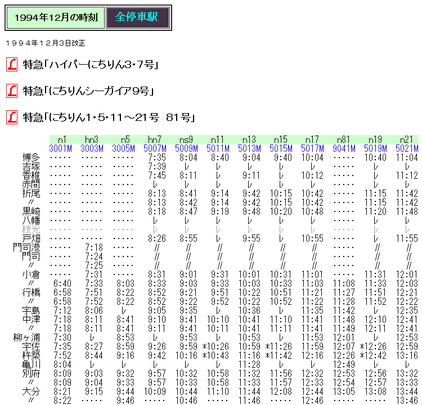Open train number 5011M link
The height and width of the screenshot is (405, 422).
coord(218,148)
